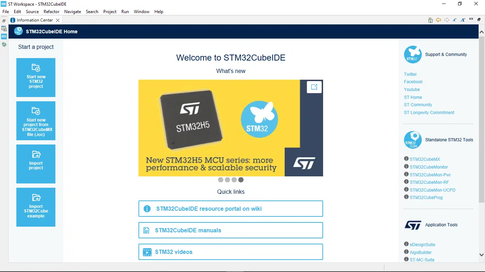Click the STM32 butterfly Support & Community logo
The image size is (485, 272).
[413, 55]
